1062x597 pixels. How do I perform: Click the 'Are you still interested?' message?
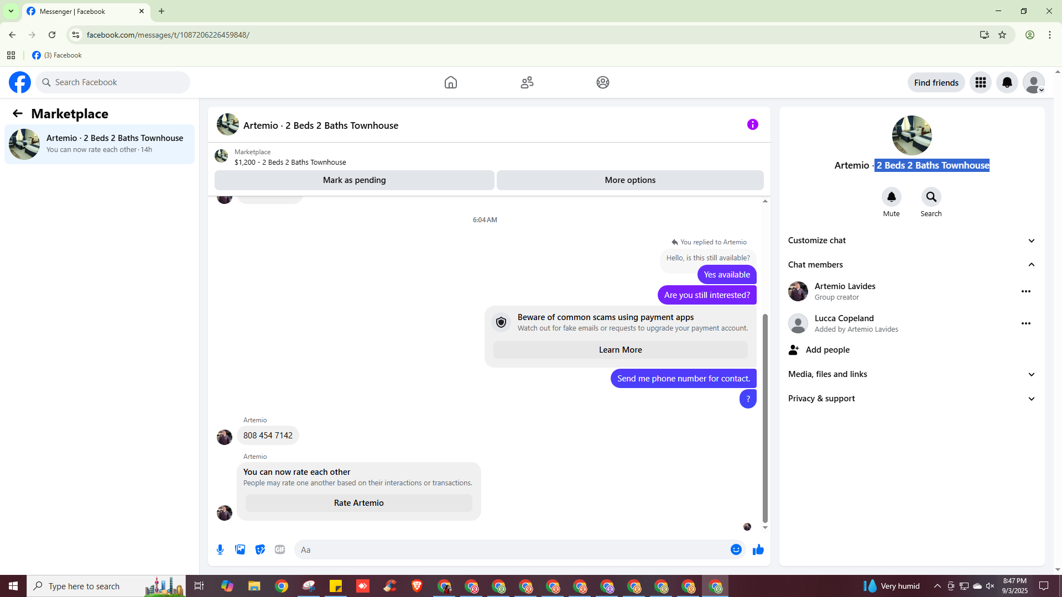pos(707,295)
